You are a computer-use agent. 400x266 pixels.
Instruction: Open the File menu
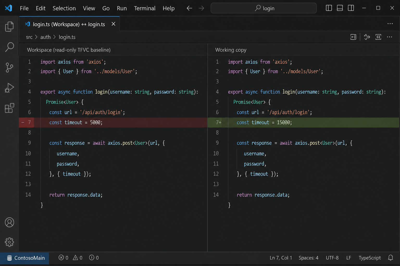click(x=24, y=8)
